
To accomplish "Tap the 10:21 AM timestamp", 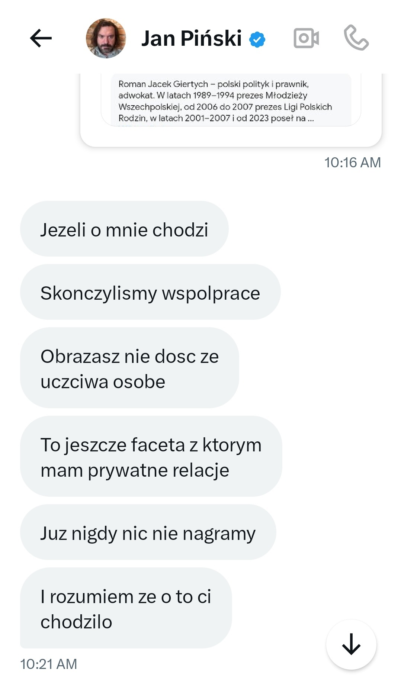I will click(x=48, y=664).
